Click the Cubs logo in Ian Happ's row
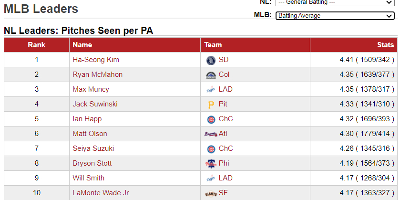Screen dimensions: 400x200 pyautogui.click(x=211, y=119)
